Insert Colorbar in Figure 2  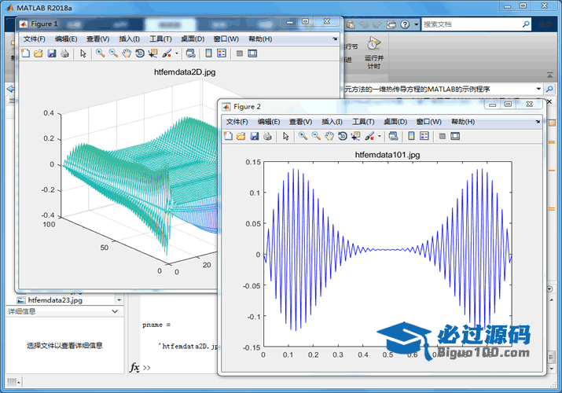click(411, 136)
